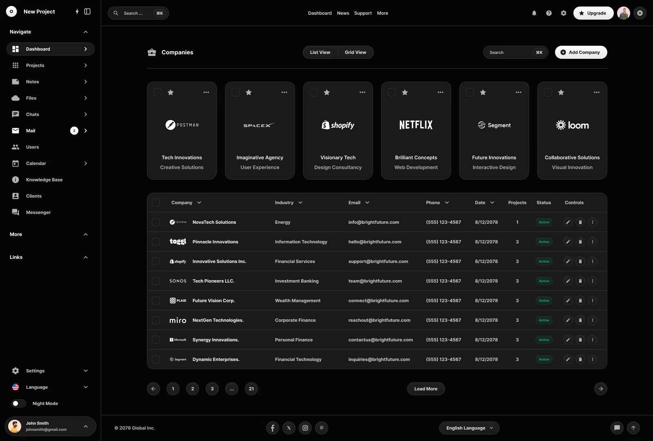Open the Facebook footer link
This screenshot has width=653, height=441.
(x=273, y=428)
